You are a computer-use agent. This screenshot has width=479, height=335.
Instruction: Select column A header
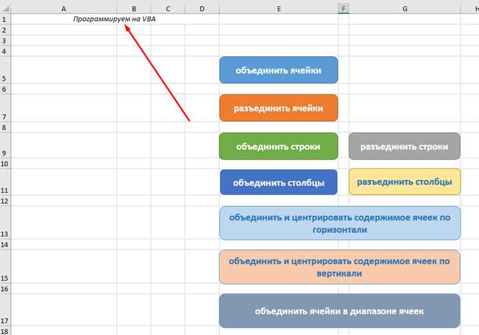tap(63, 9)
